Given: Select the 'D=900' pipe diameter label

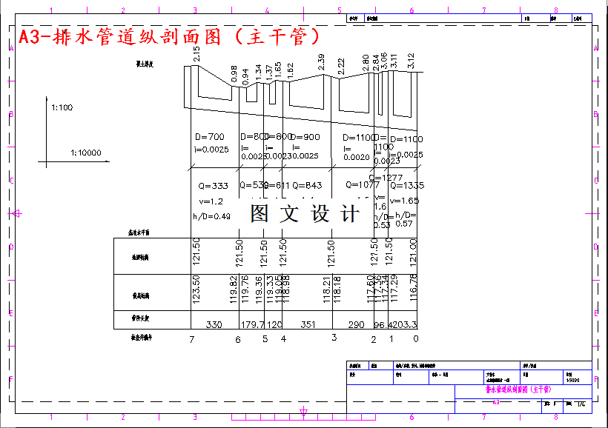Looking at the screenshot, I should click(305, 137).
